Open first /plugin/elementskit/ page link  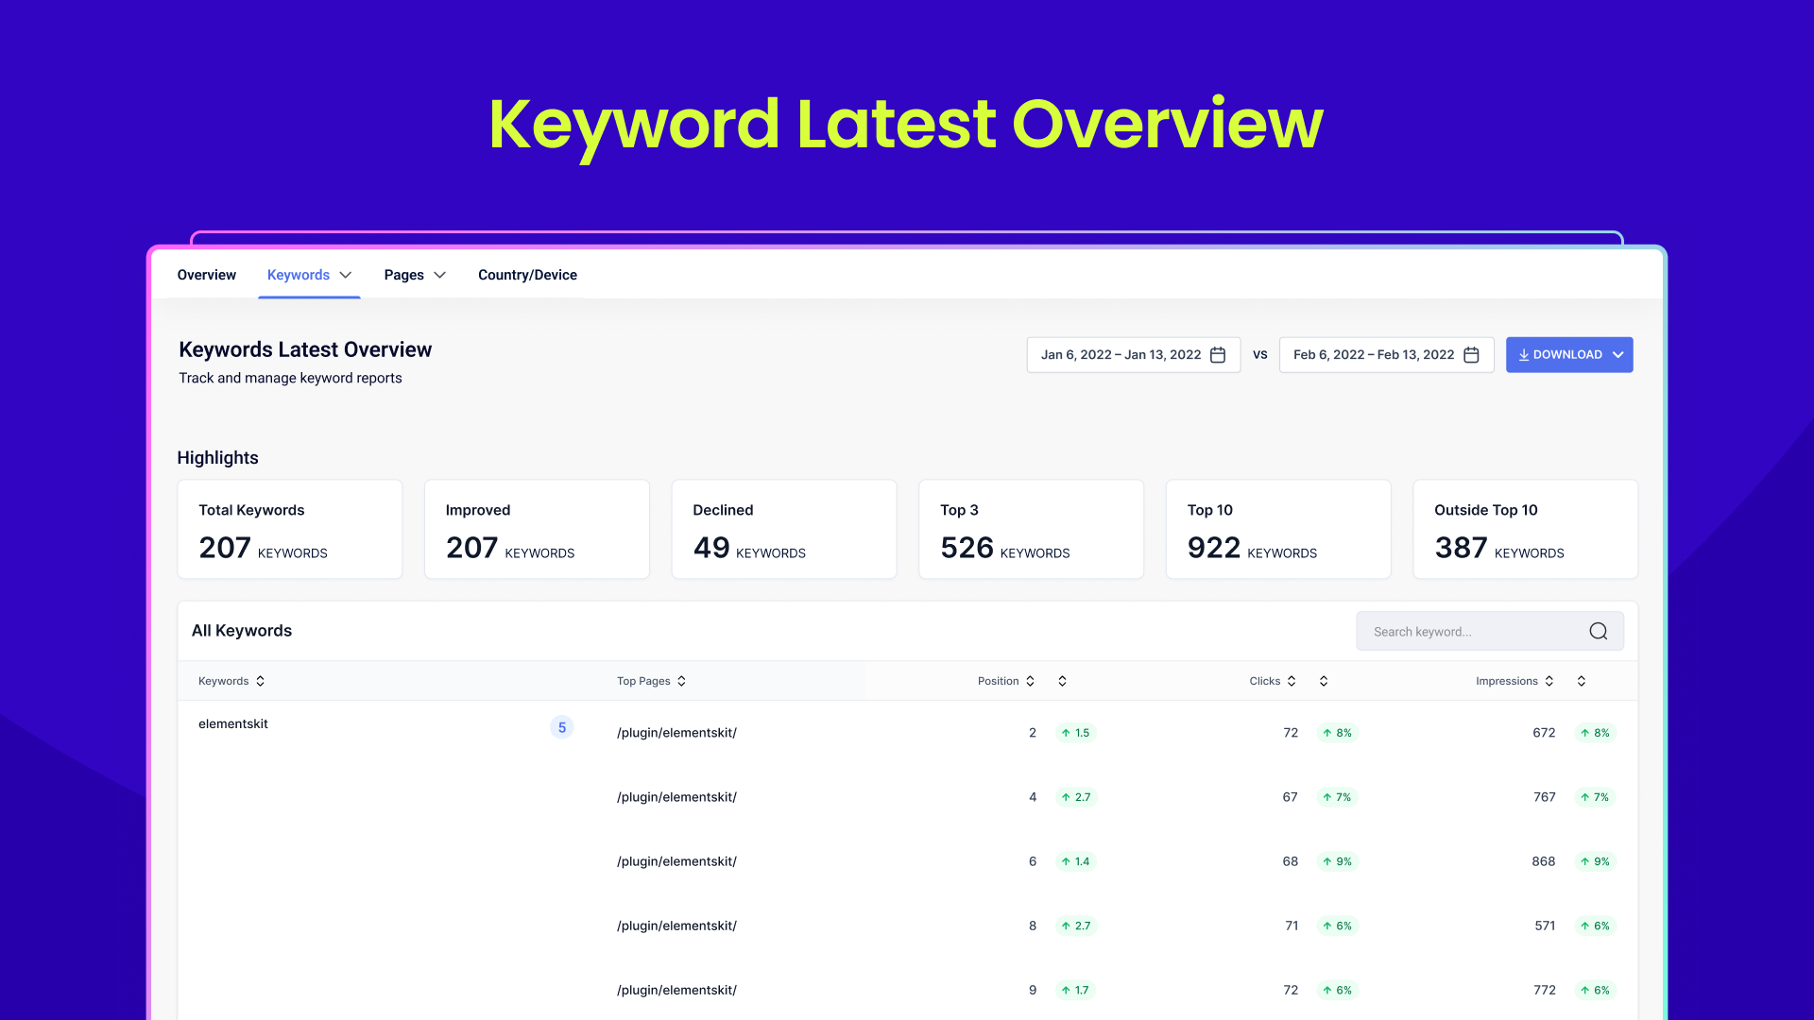pos(676,733)
